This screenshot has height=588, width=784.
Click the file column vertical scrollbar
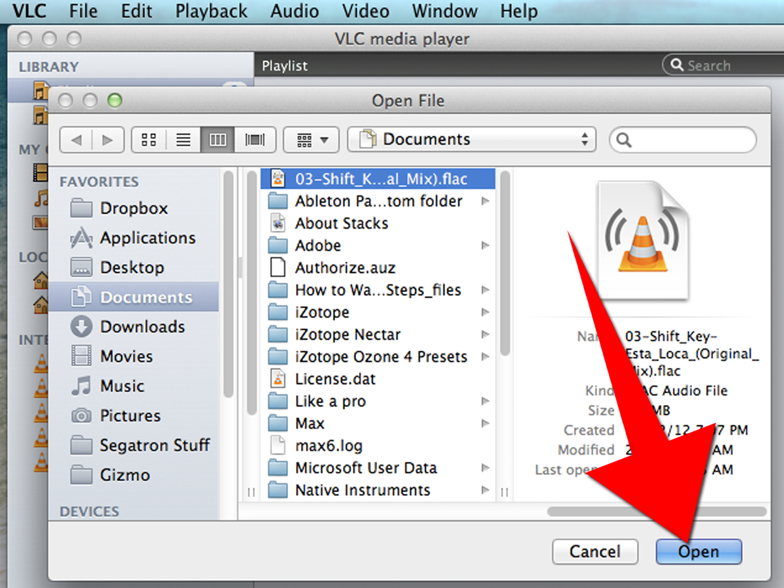click(505, 263)
